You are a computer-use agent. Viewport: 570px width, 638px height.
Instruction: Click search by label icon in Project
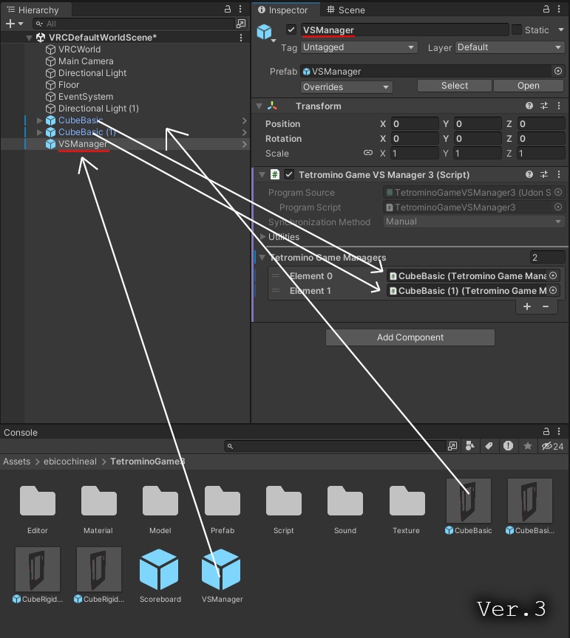(489, 446)
